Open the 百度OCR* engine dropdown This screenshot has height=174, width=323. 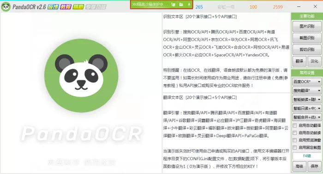307,82
